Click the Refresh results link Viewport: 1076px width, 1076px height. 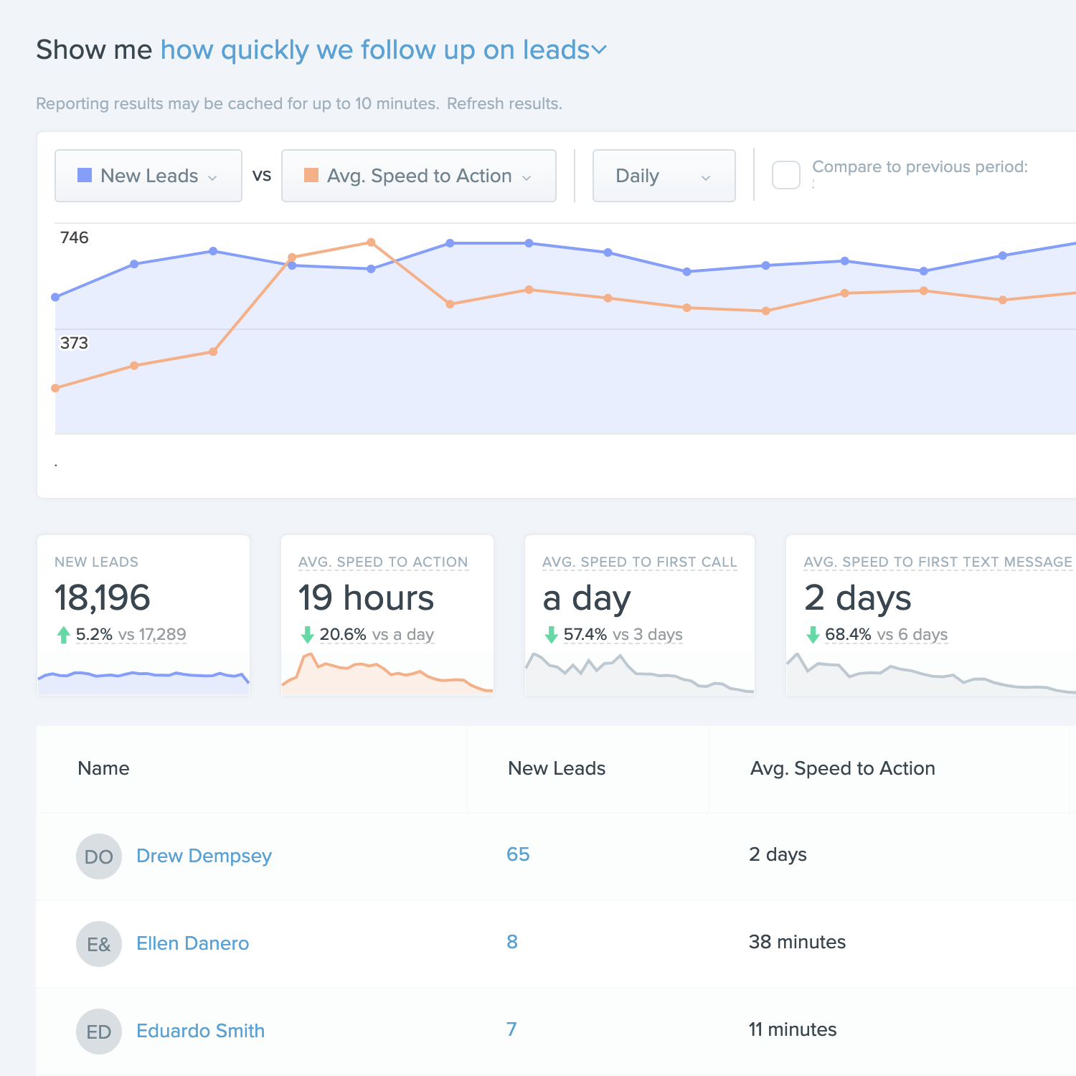coord(504,104)
